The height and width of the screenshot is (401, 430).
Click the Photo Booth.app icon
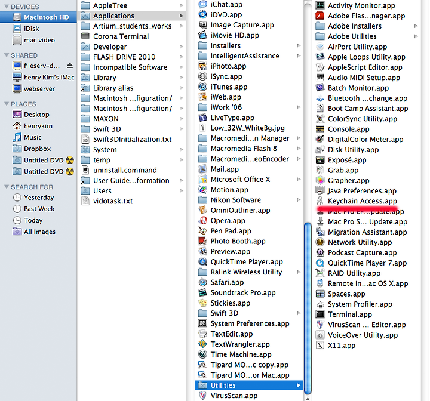(202, 241)
